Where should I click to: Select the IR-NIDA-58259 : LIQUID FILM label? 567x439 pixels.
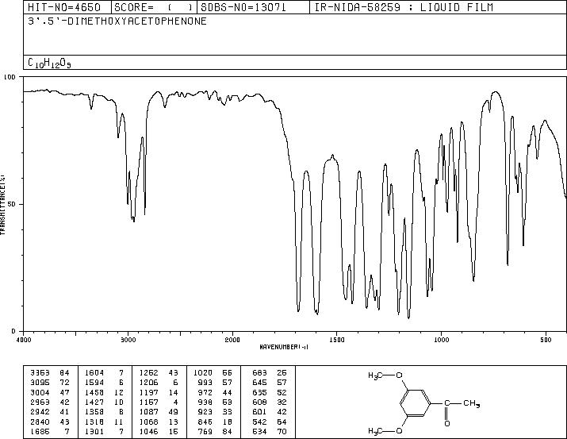point(404,7)
